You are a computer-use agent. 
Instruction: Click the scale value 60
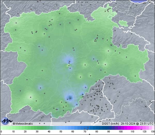(x=73, y=132)
